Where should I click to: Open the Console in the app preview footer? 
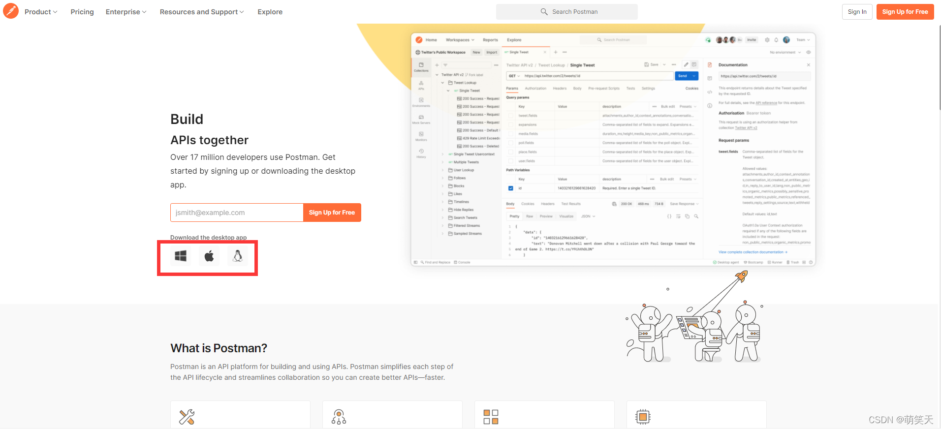(462, 262)
